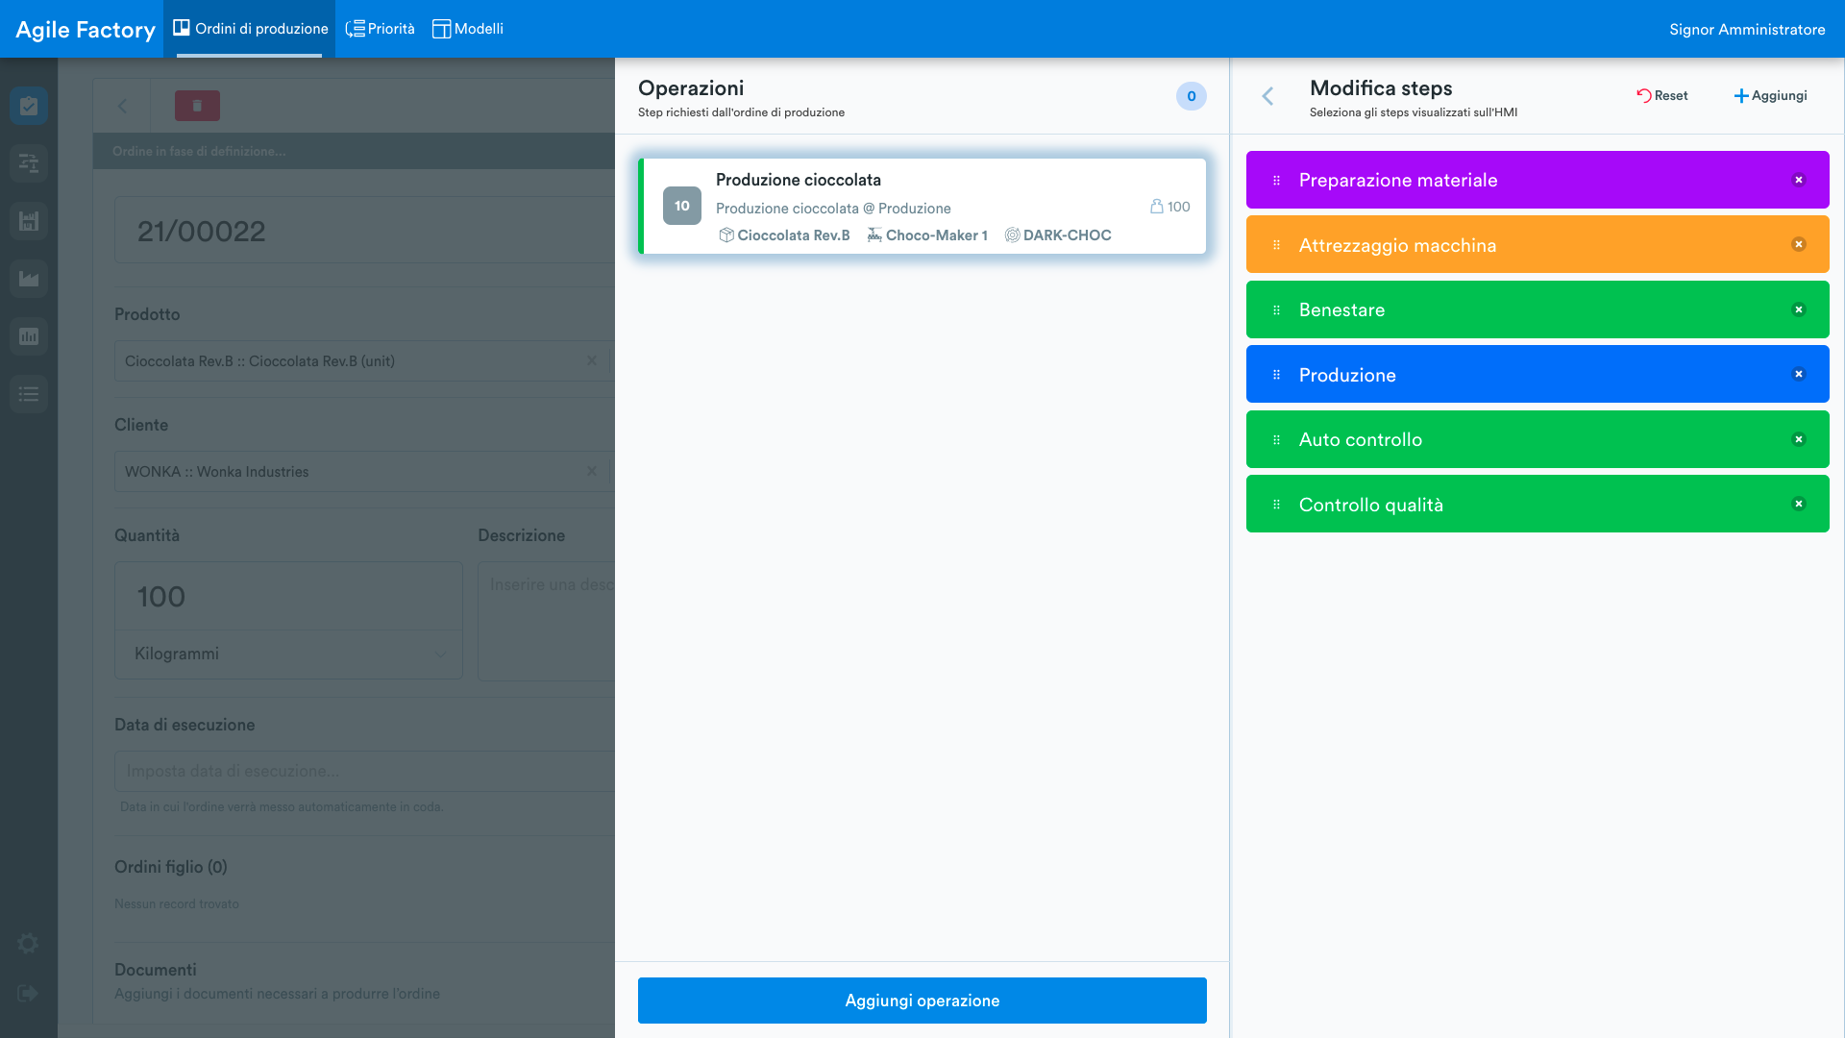Click the Choco-Maker 1 machine icon

click(874, 235)
